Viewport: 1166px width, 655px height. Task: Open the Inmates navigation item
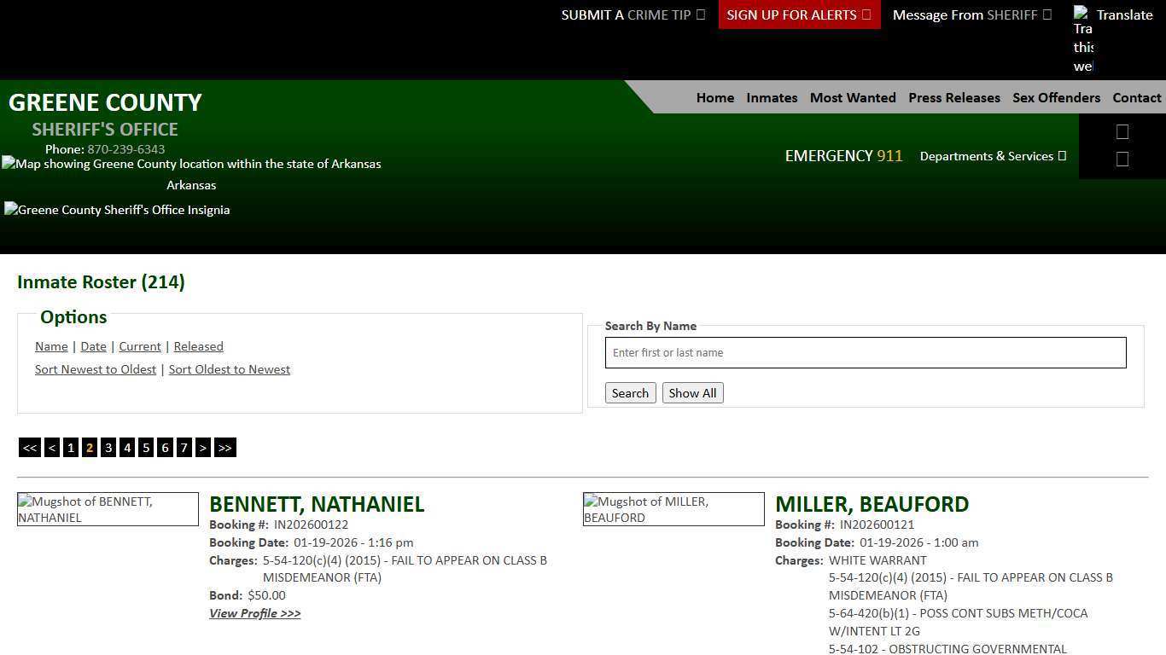pyautogui.click(x=771, y=97)
